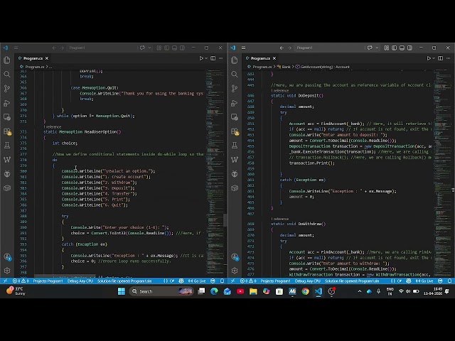The image size is (455, 341).
Task: Open Remote Explorer in right VS Code window
Action: pos(235,117)
